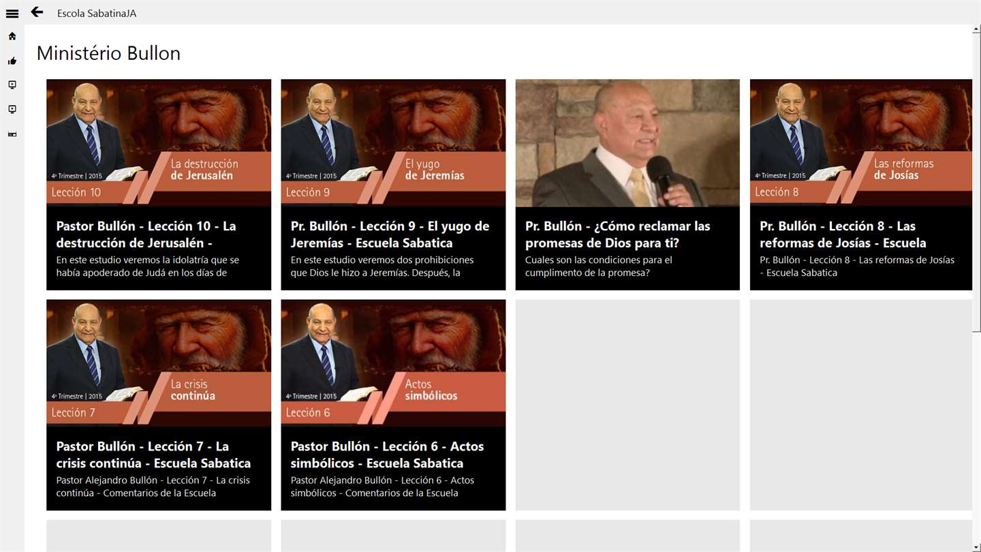This screenshot has width=981, height=552.
Task: Click the empty placeholder tile beside Lección 6
Action: 627,405
